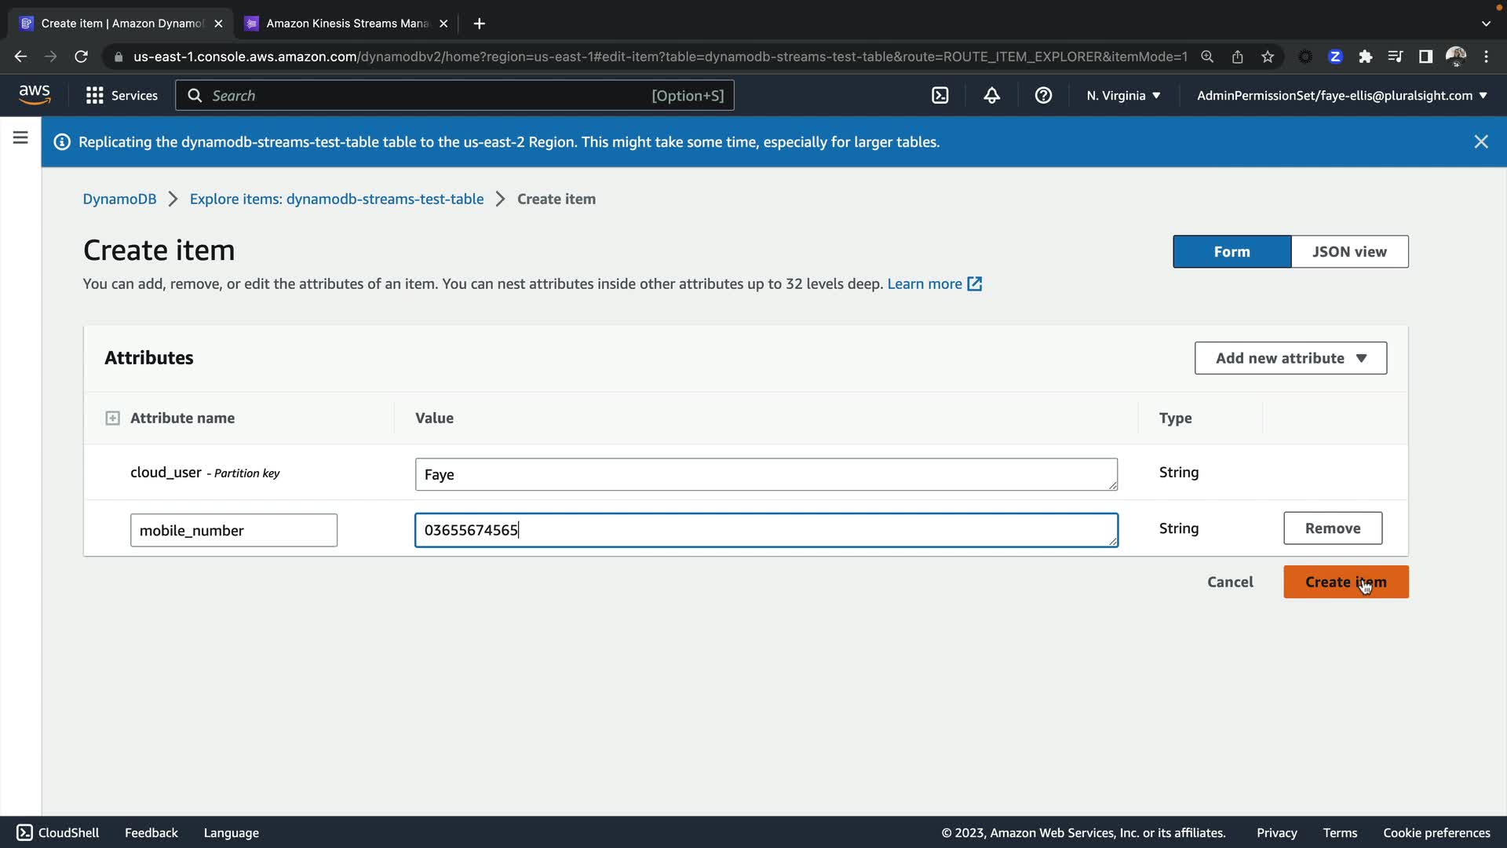Viewport: 1507px width, 848px height.
Task: Remove the mobile_number attribute
Action: point(1332,528)
